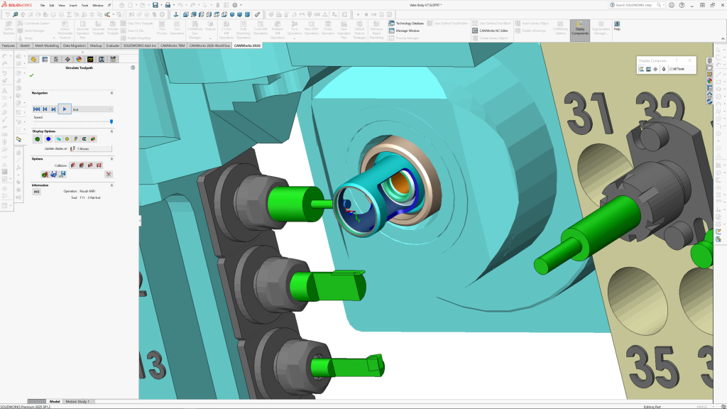Collapse the Navigation section
The image size is (727, 409).
click(111, 93)
